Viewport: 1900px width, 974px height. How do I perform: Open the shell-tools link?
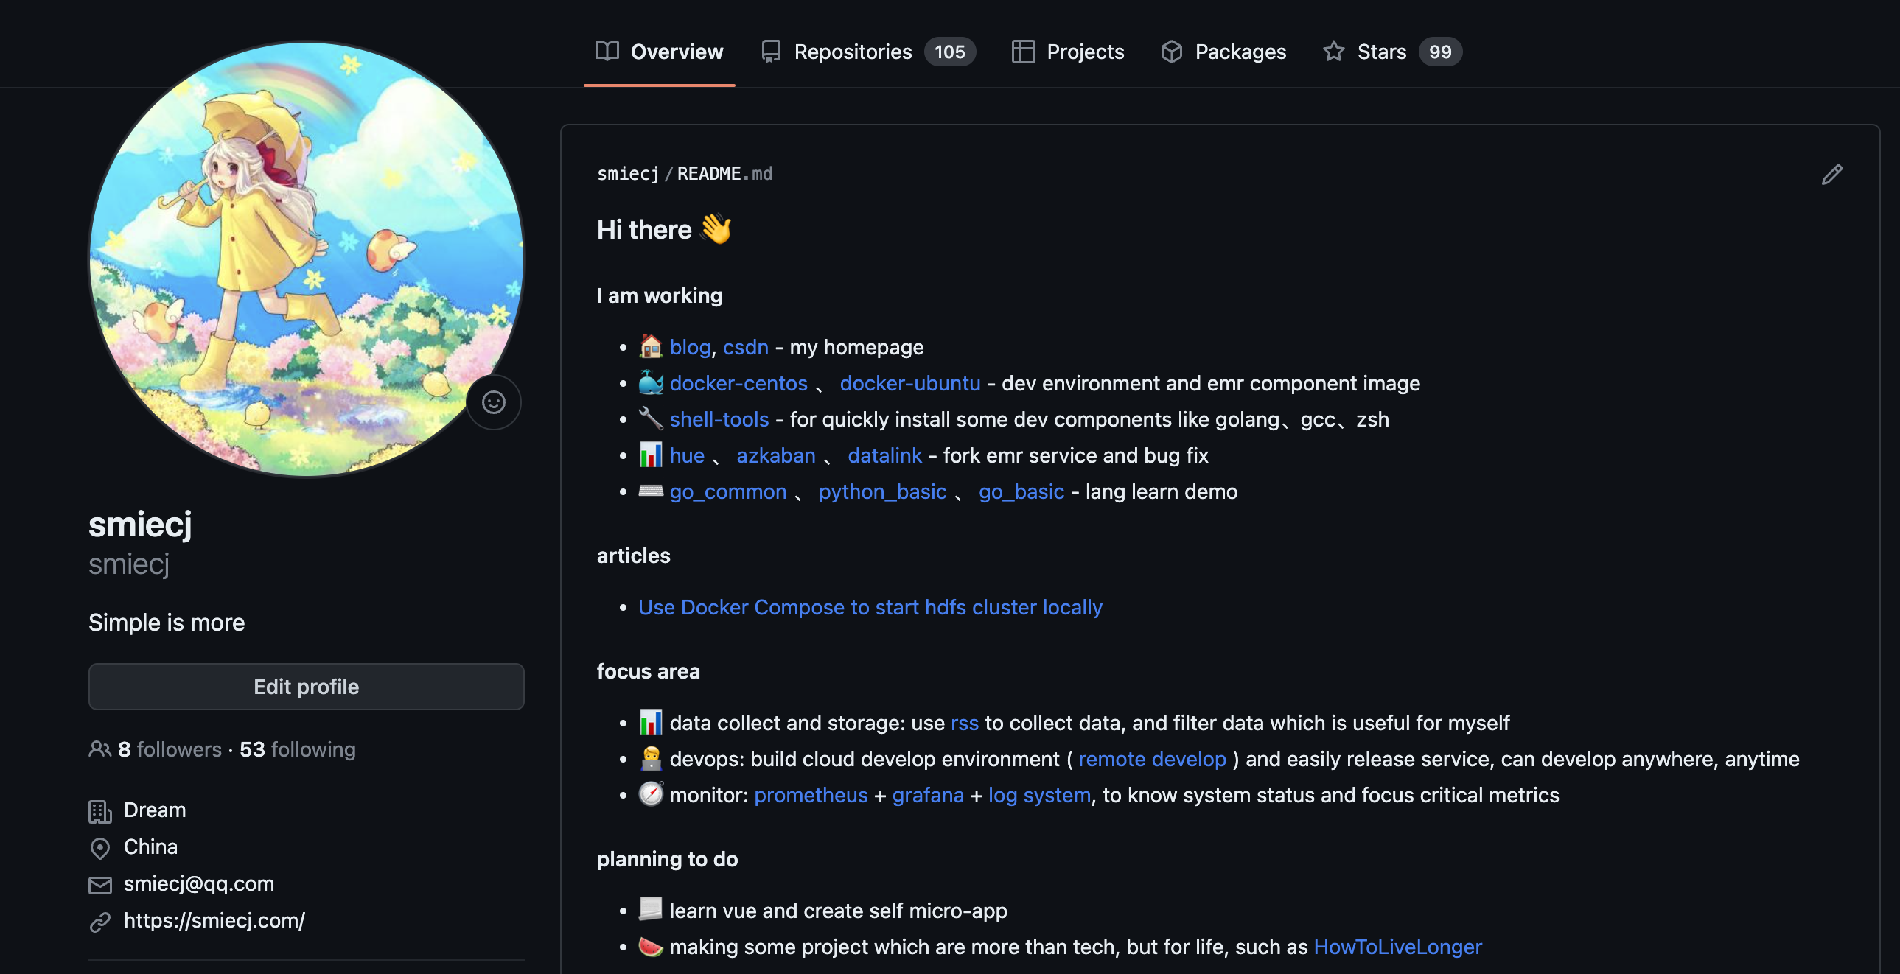(719, 419)
